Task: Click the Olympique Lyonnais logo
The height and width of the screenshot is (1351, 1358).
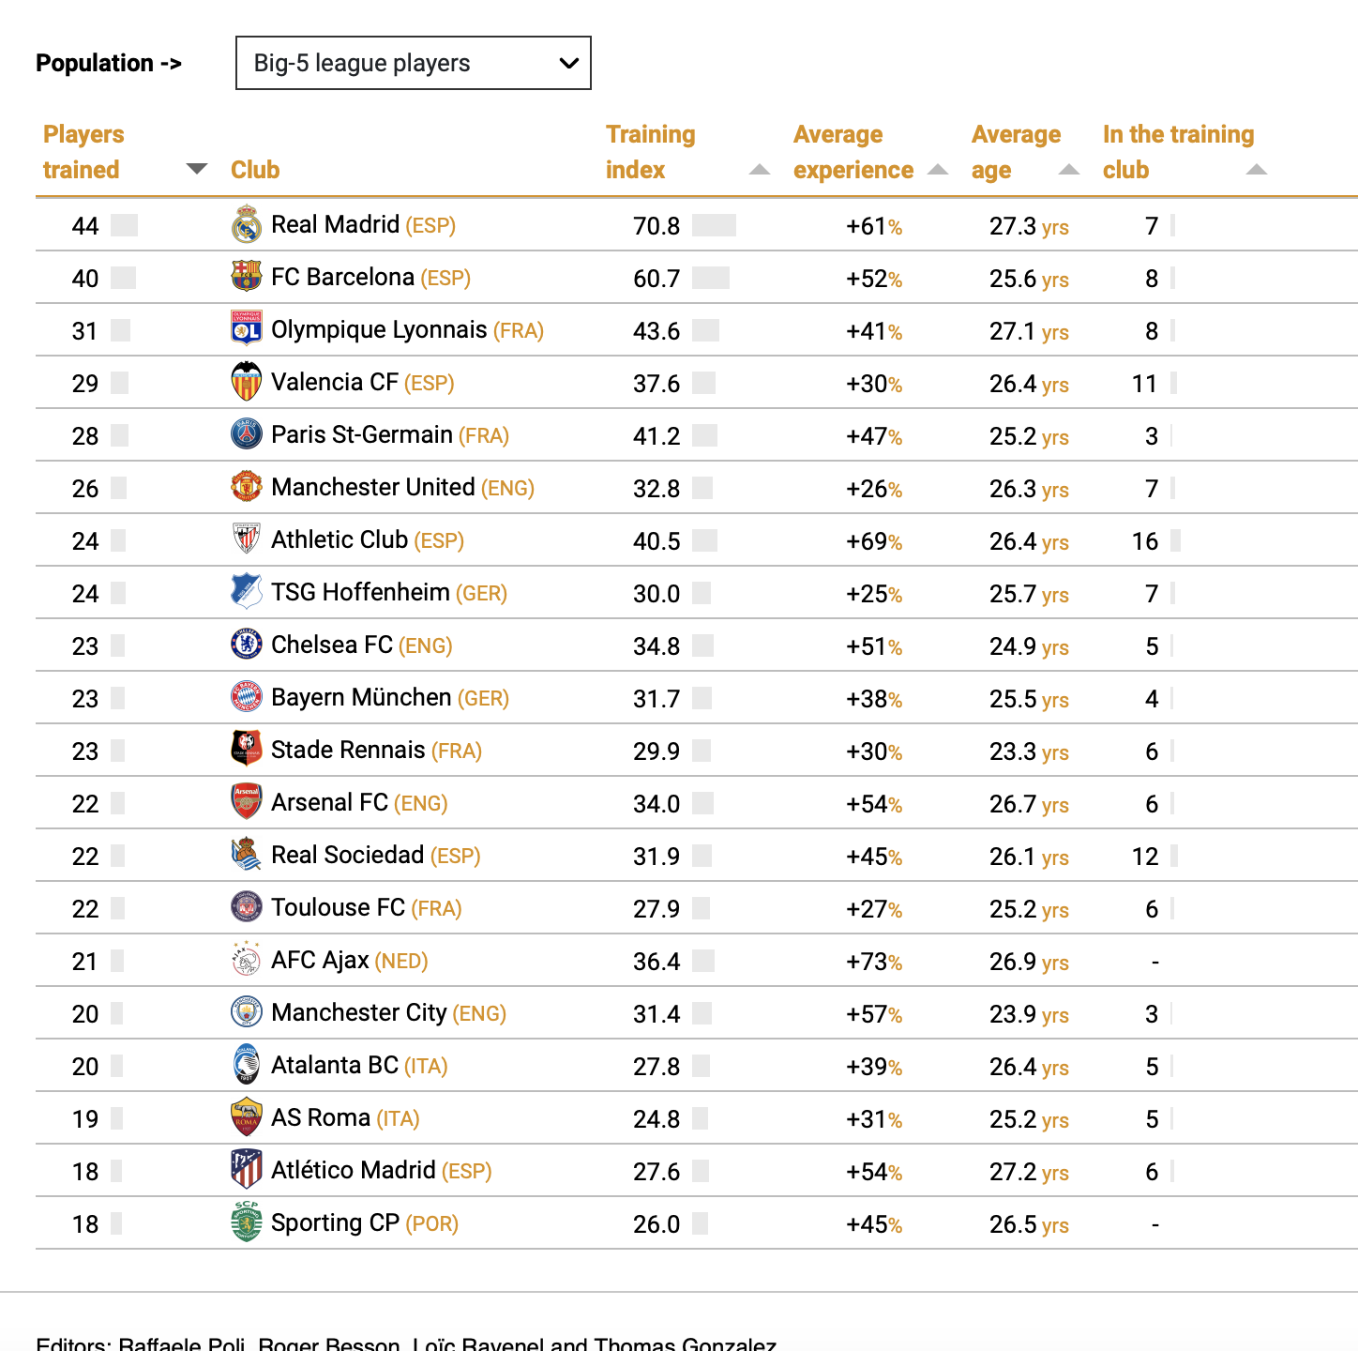Action: pos(247,329)
